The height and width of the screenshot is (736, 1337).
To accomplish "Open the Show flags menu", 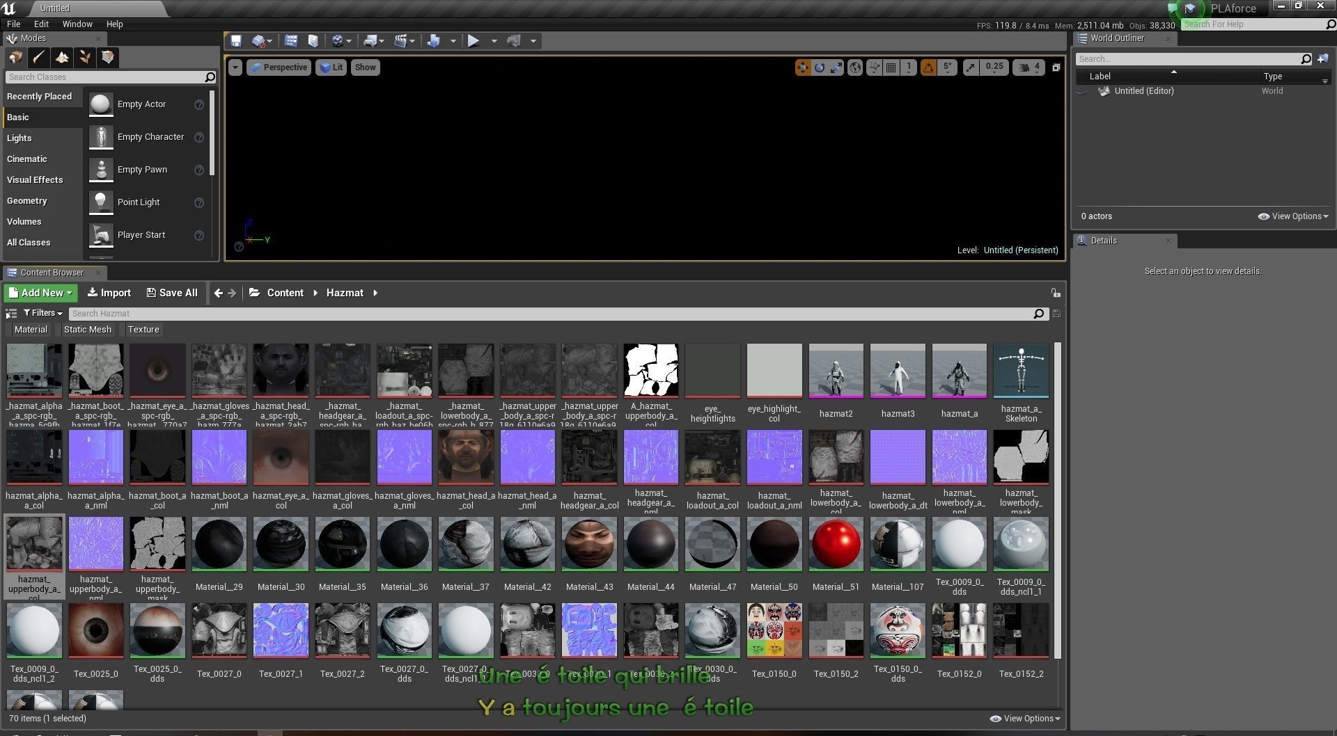I will 365,67.
